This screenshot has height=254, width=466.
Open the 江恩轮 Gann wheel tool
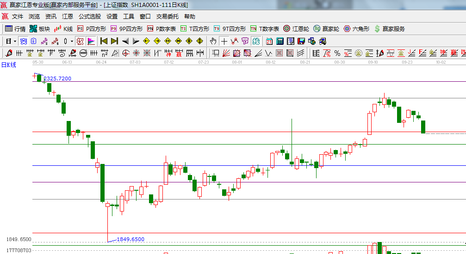pos(297,29)
